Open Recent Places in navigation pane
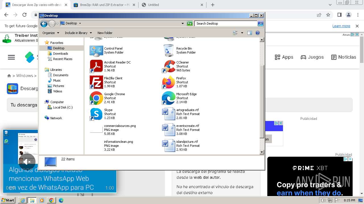Screen dimensions: 364x204 pos(63,59)
